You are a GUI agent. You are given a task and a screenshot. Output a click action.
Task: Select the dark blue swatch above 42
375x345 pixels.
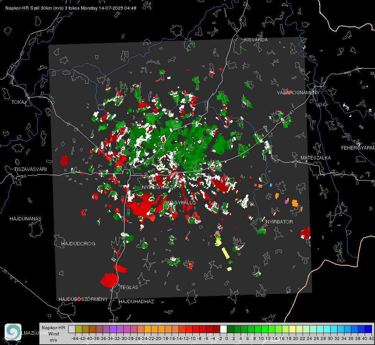(368, 329)
